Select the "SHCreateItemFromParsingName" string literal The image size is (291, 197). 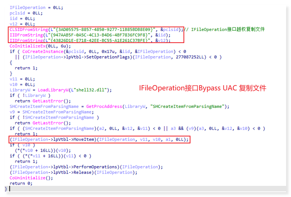(x=187, y=106)
